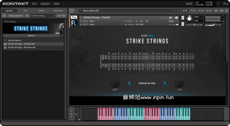Load Strike Strings - Phrases.nki
The image size is (230, 126).
[33, 47]
